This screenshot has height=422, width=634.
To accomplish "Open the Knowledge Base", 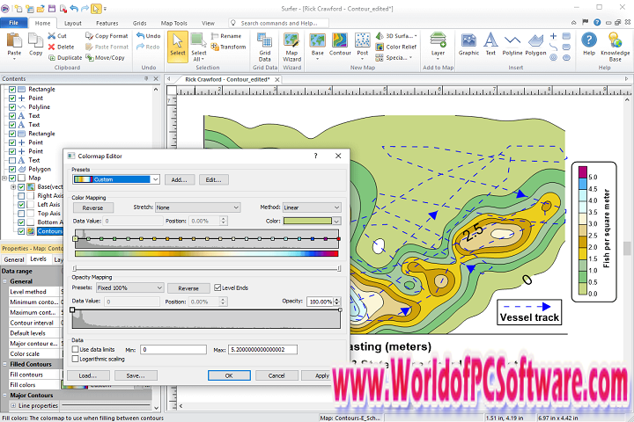I will [615, 47].
